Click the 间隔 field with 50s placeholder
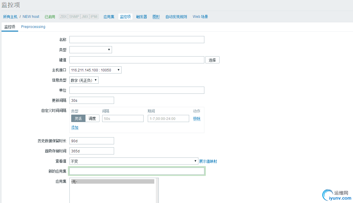The image size is (353, 203). click(x=123, y=118)
